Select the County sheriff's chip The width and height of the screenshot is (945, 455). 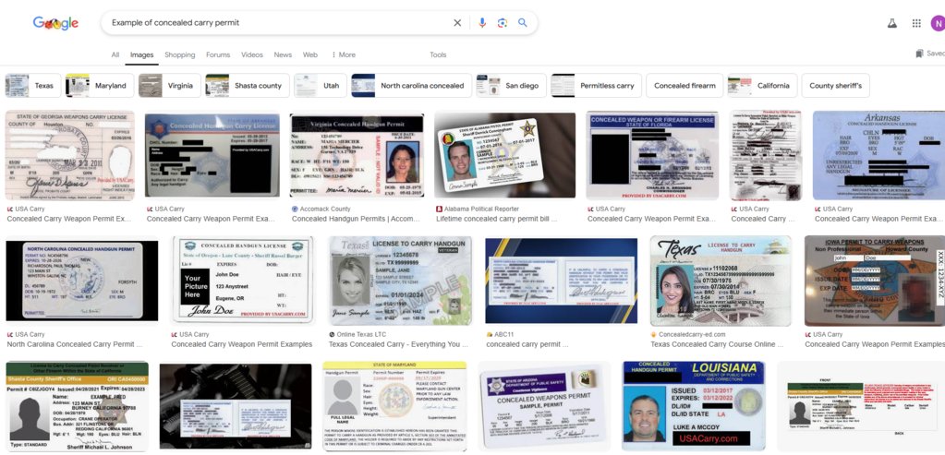pos(835,86)
